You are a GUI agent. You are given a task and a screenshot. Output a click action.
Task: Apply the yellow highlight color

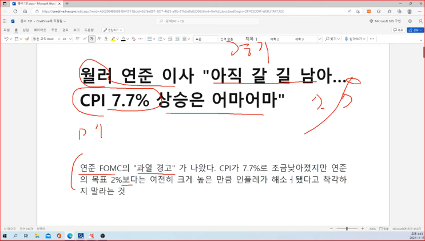pyautogui.click(x=113, y=39)
